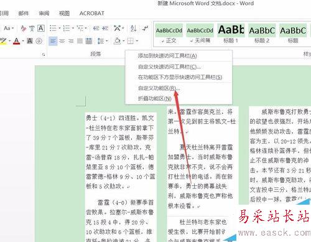Open the shading color dropdown arrow

pyautogui.click(x=123, y=41)
